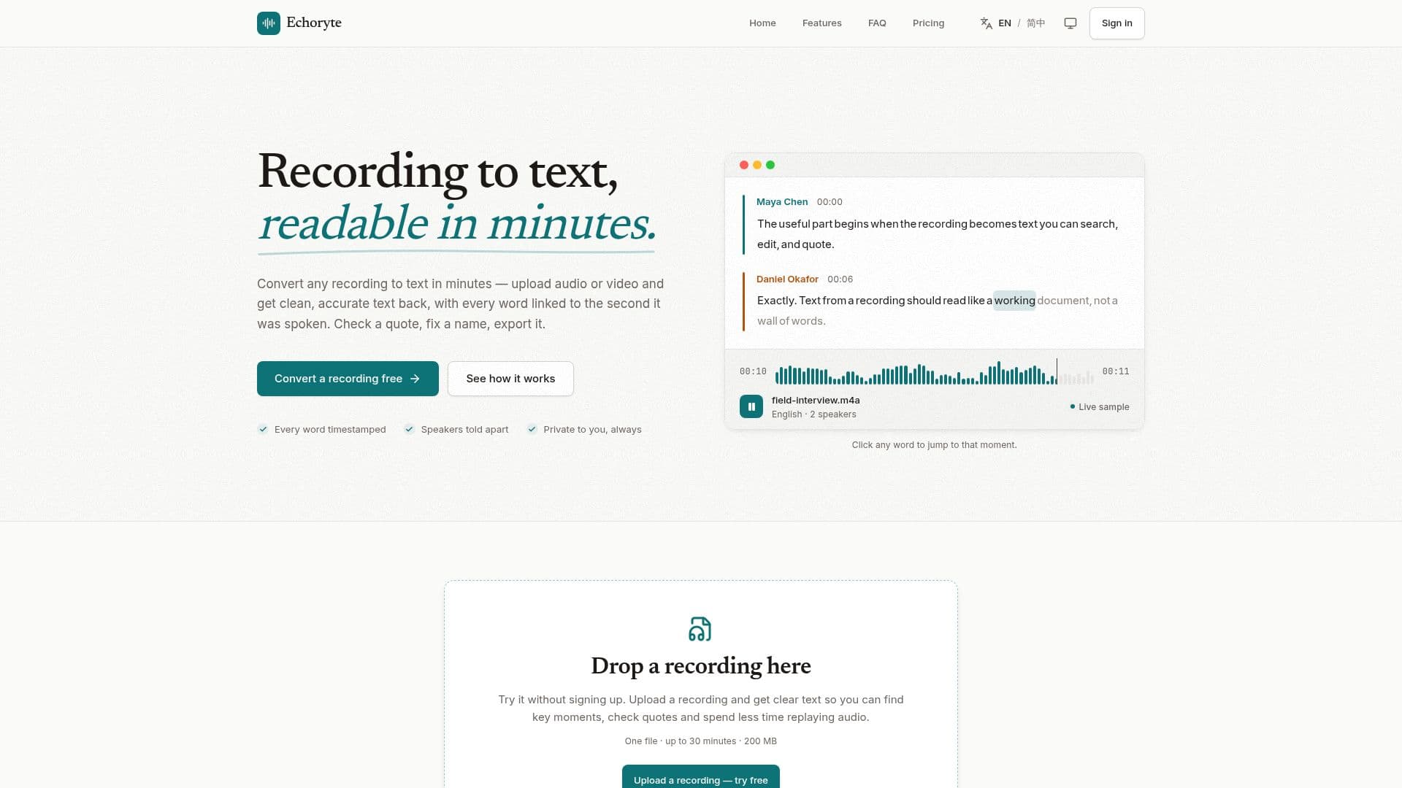Click the 00:00 timestamp beside Maya Chen
Image resolution: width=1402 pixels, height=788 pixels.
tap(830, 202)
